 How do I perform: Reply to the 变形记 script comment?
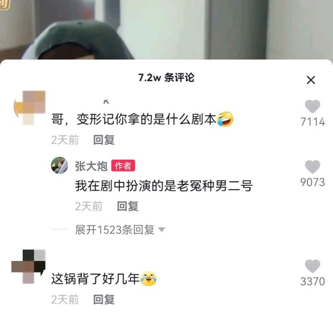tap(104, 140)
